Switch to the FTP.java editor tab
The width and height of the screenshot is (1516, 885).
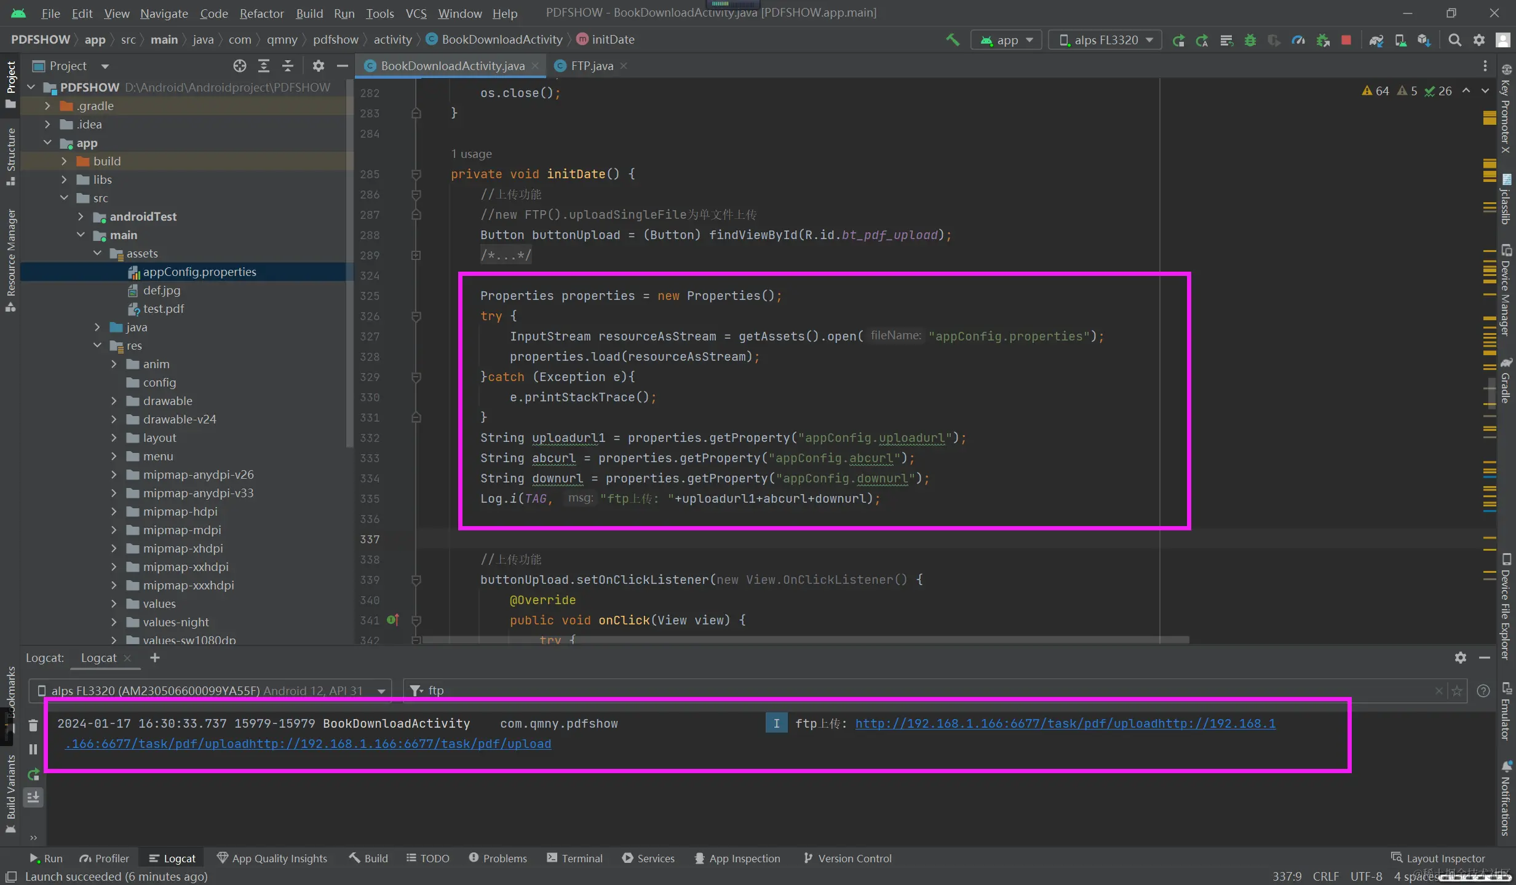[591, 66]
